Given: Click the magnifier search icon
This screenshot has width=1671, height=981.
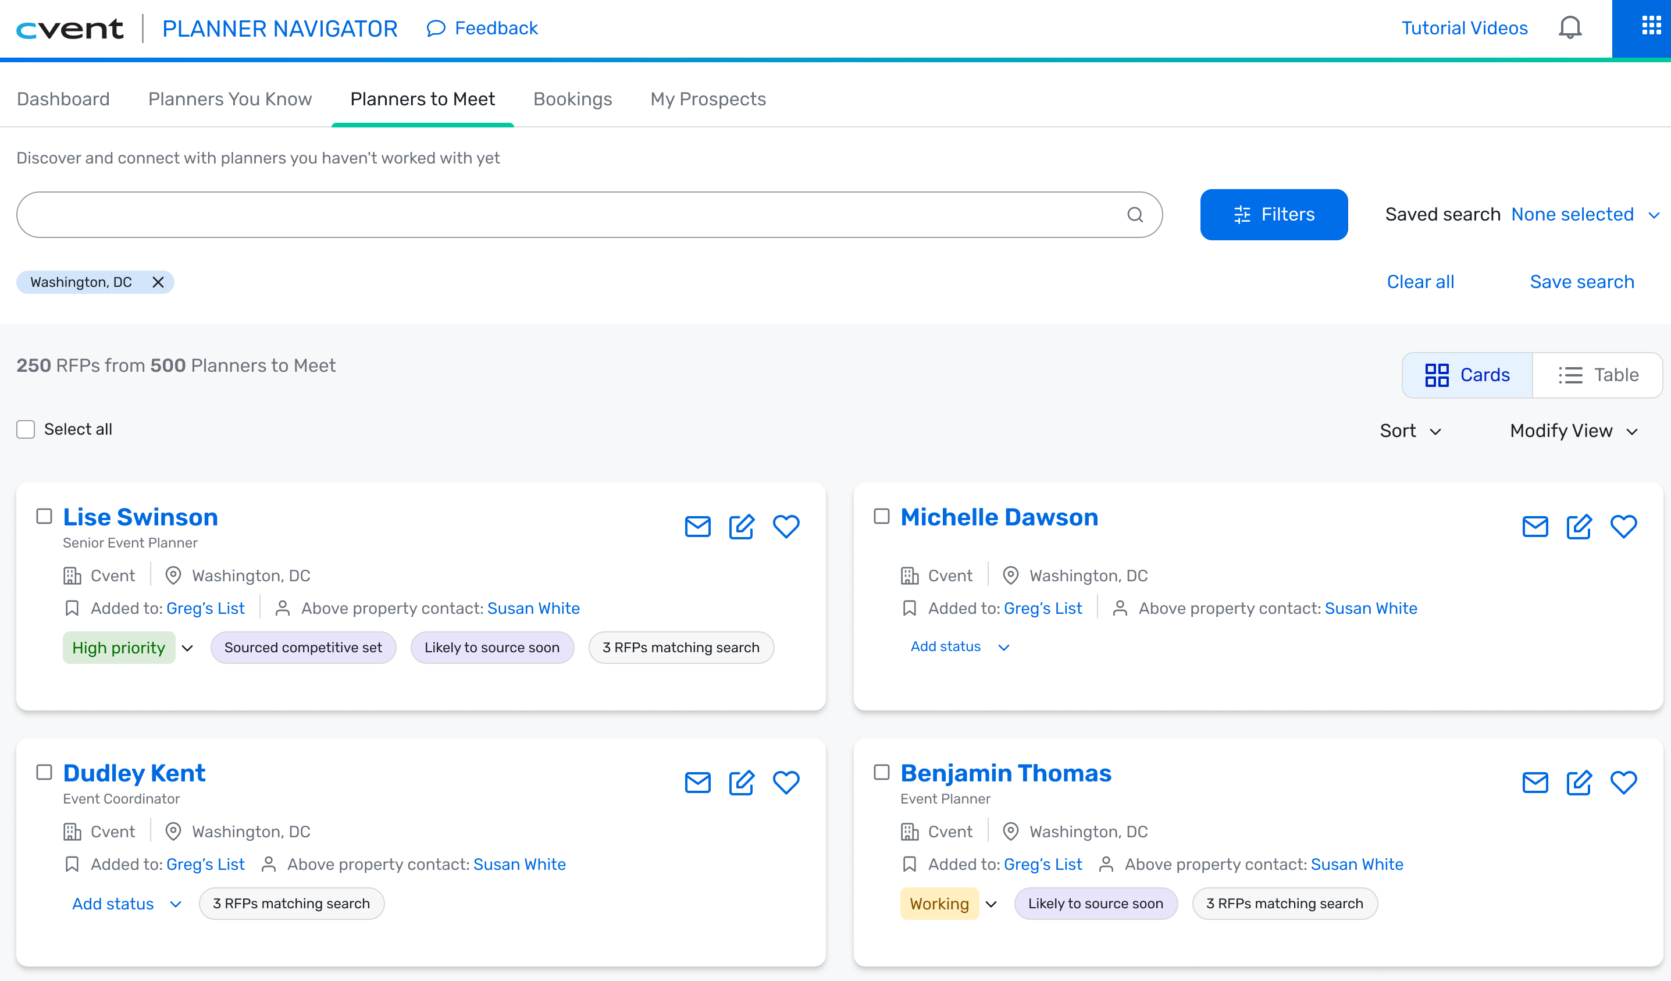Looking at the screenshot, I should pyautogui.click(x=1135, y=215).
